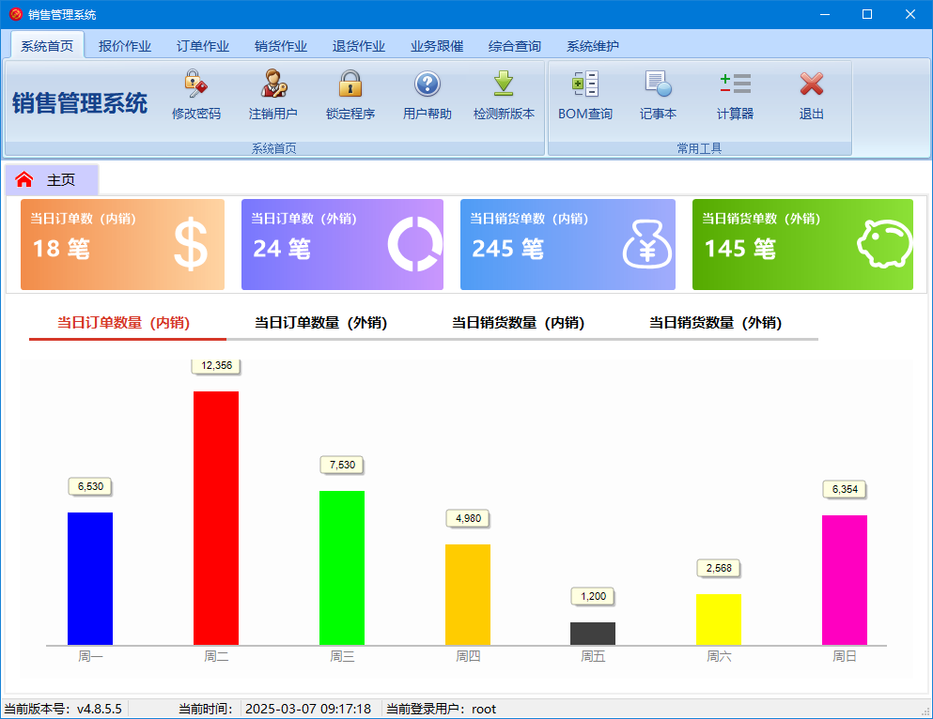This screenshot has height=719, width=933.
Task: Open the 业务跟催 ribbon tab
Action: [437, 46]
